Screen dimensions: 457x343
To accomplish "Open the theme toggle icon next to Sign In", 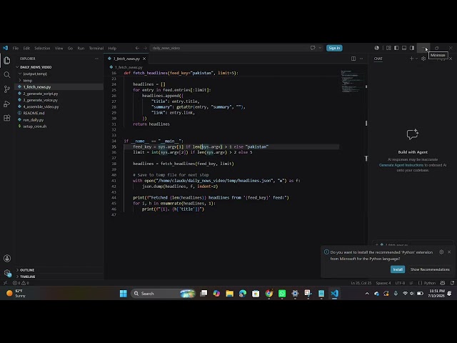I will click(377, 48).
